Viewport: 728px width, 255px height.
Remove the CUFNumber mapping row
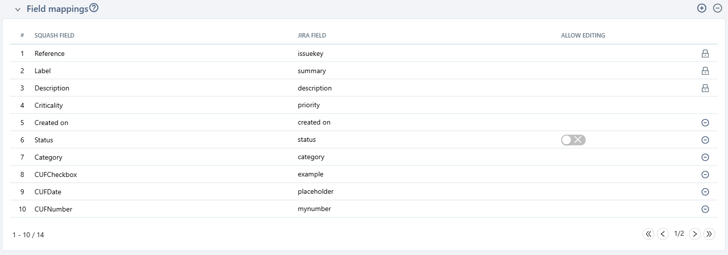pos(705,209)
